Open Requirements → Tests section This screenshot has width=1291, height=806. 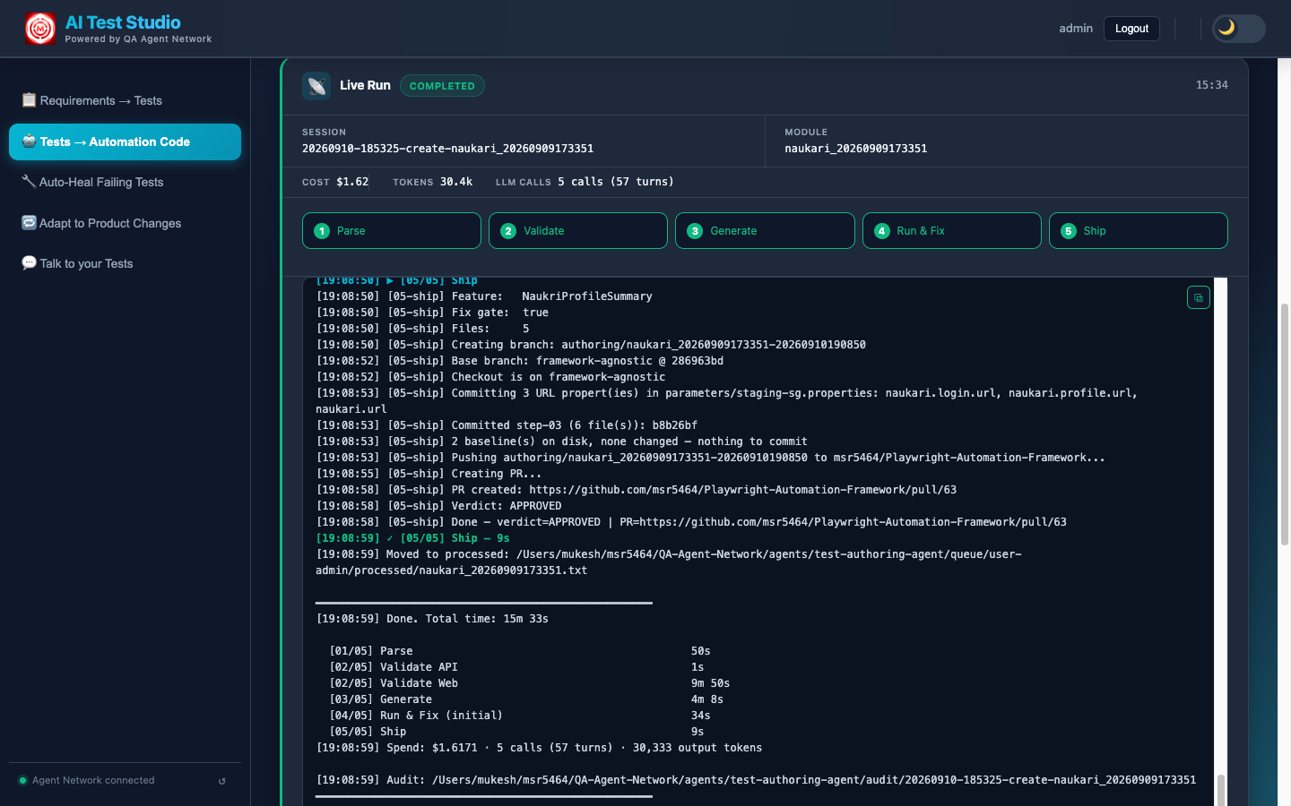tap(126, 100)
